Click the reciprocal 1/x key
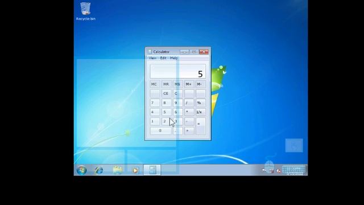 tap(200, 112)
